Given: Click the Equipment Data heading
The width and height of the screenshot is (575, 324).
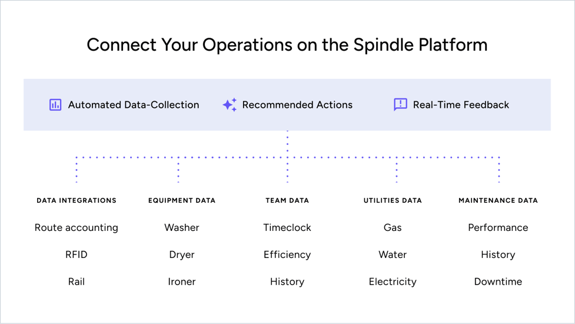Looking at the screenshot, I should pos(182,200).
